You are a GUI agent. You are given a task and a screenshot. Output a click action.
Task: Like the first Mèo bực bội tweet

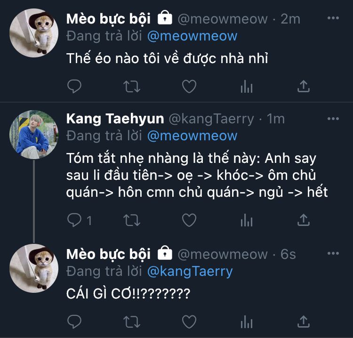tap(189, 86)
